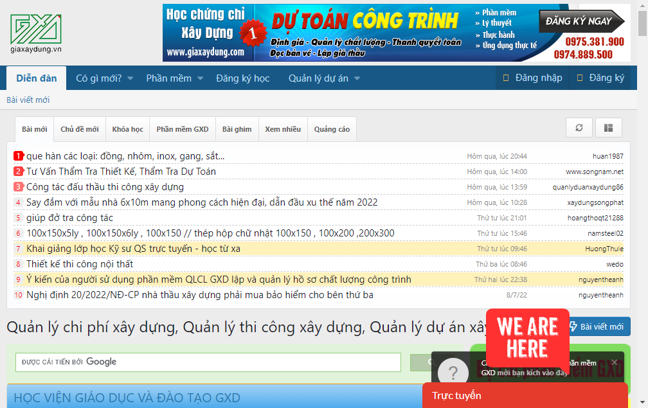
Task: Select the Phần mềm GXD tab
Action: [183, 129]
